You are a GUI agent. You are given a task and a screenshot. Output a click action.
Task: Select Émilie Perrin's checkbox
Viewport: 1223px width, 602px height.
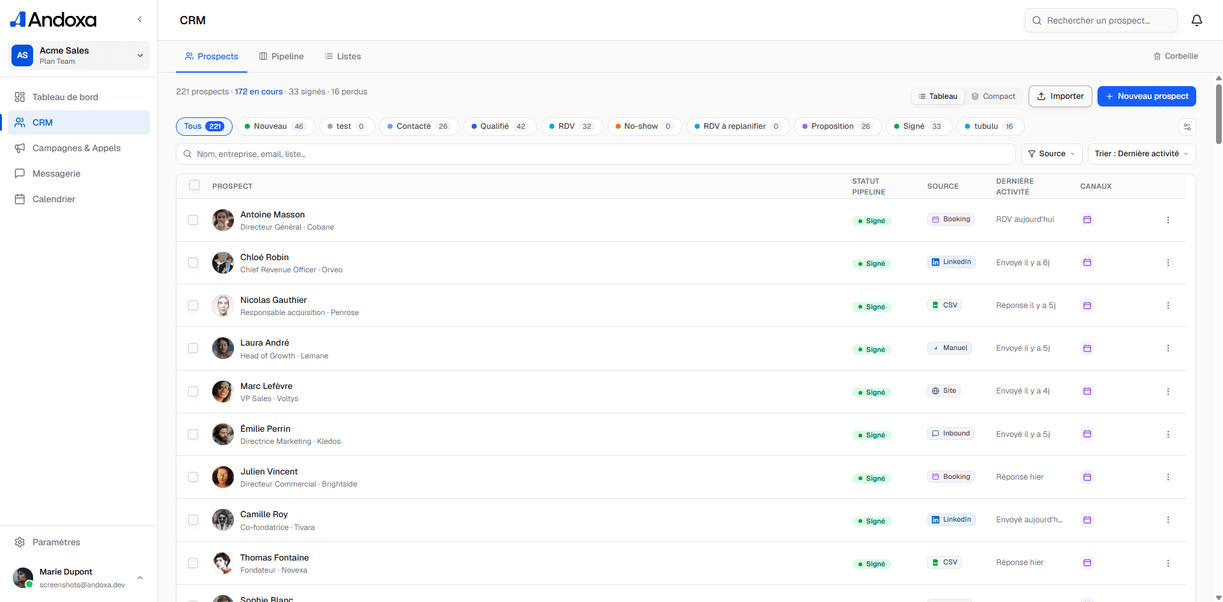click(193, 434)
